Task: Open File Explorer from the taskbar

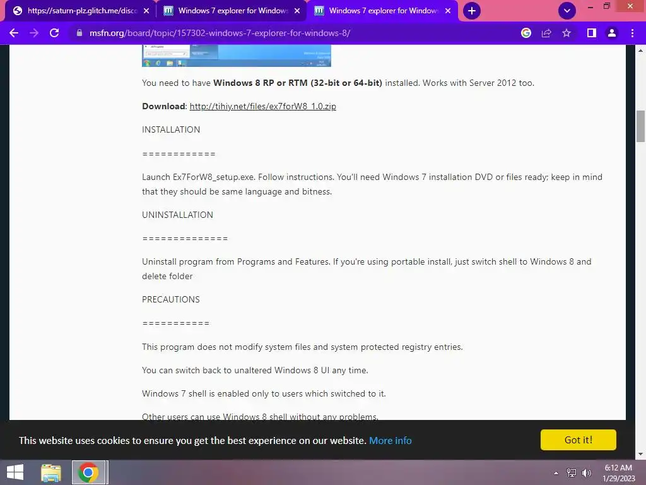Action: pyautogui.click(x=51, y=472)
